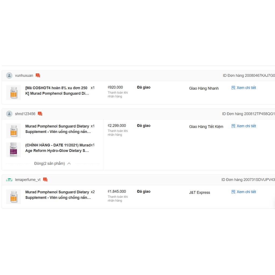Click vunhuxuan's profile avatar icon
The image size is (275, 275).
[x=9, y=76]
